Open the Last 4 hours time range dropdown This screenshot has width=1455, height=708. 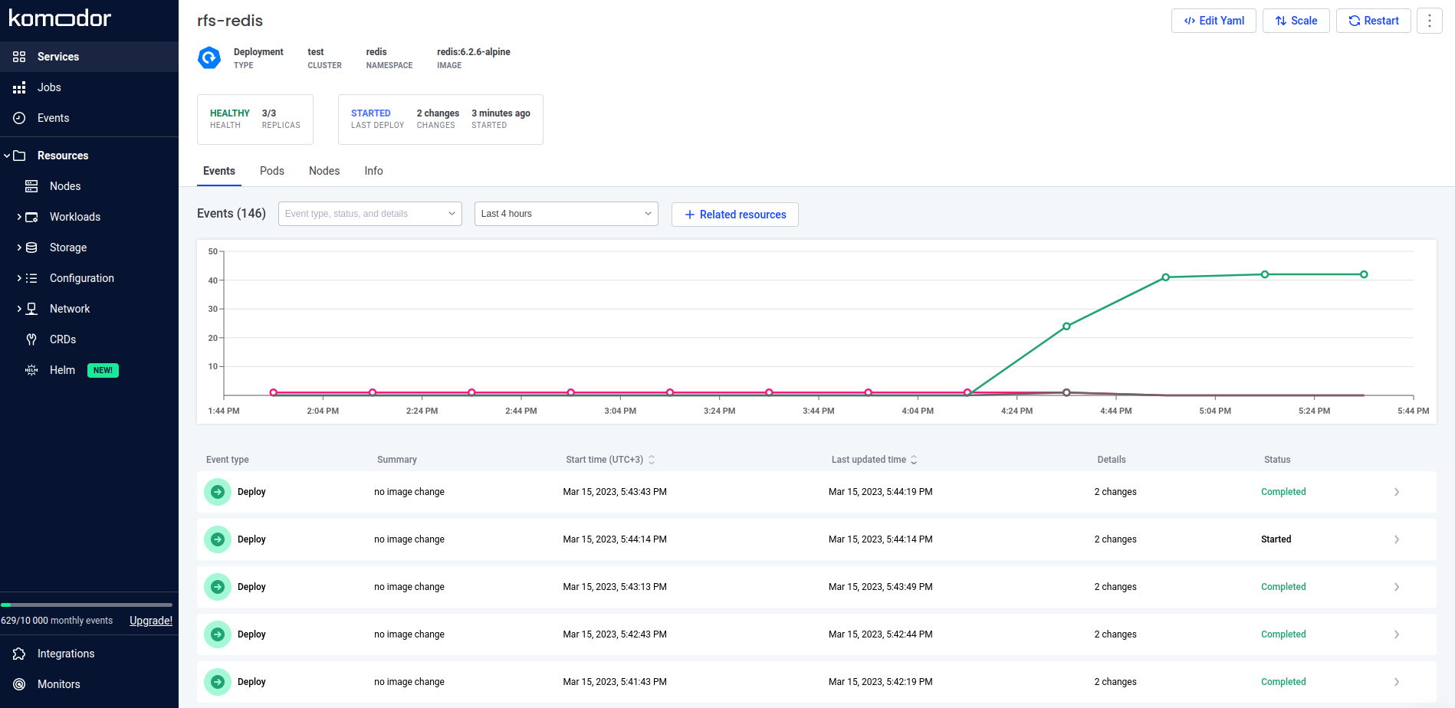(x=566, y=214)
